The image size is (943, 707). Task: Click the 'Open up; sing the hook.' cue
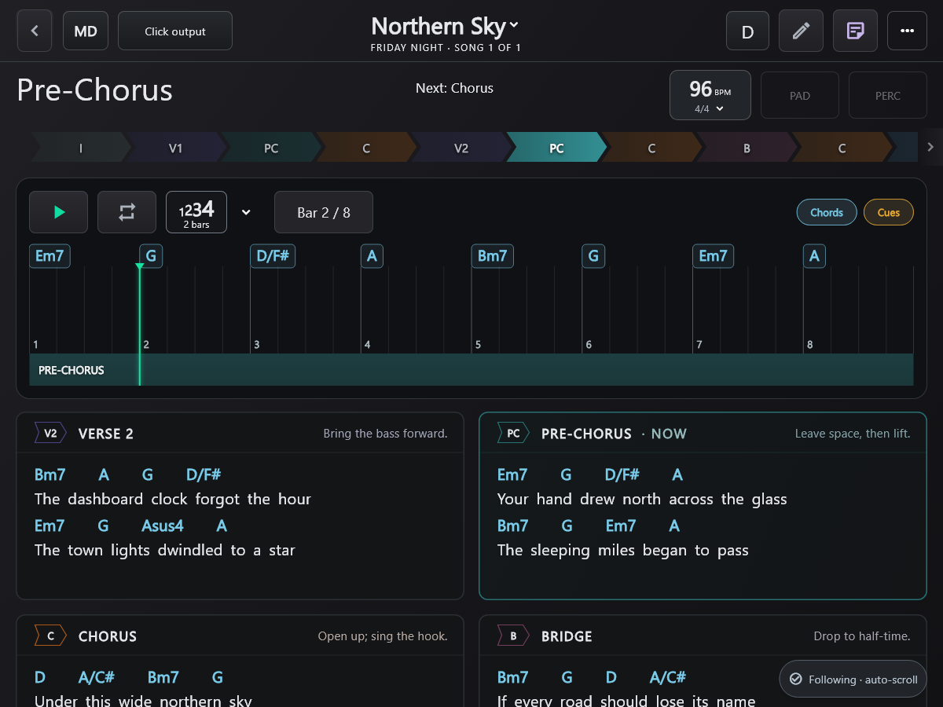tap(383, 636)
